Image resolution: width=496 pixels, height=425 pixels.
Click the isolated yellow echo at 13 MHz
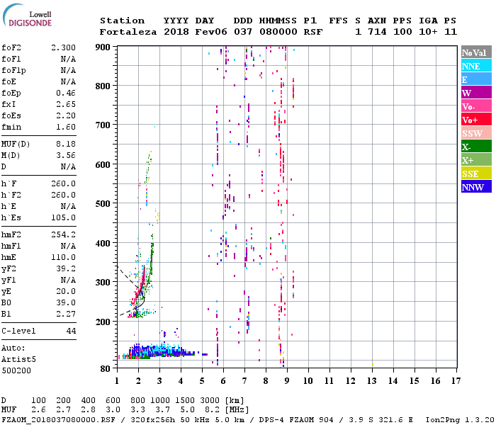point(373,365)
